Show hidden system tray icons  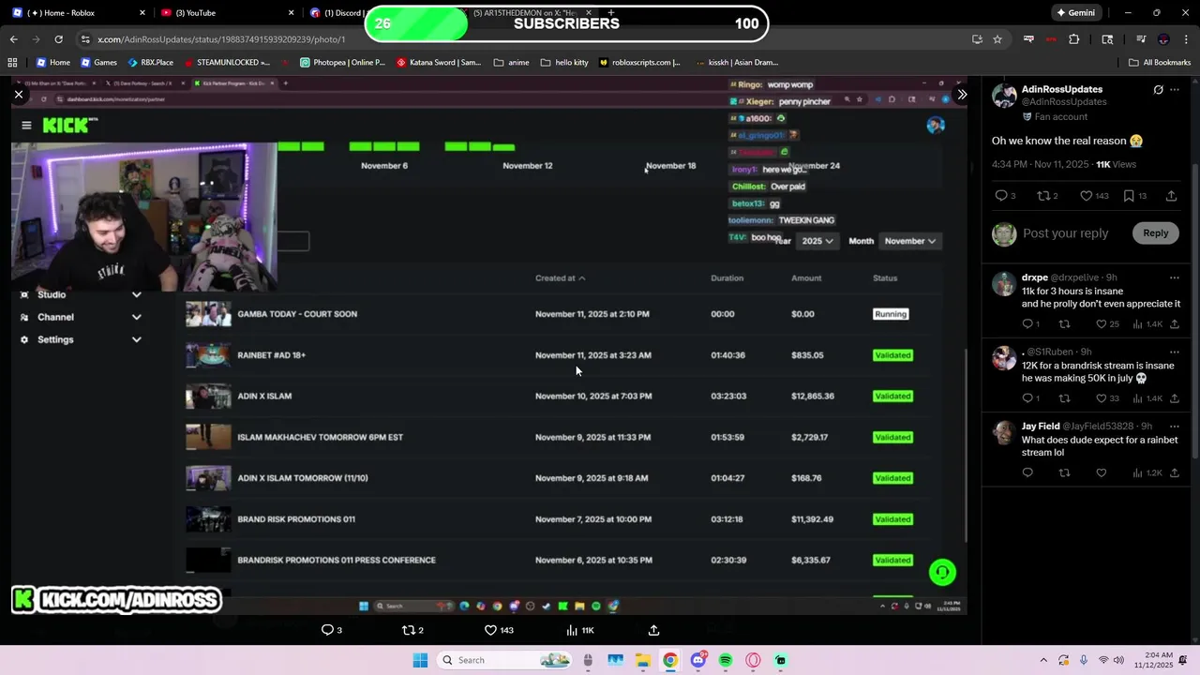tap(1043, 660)
